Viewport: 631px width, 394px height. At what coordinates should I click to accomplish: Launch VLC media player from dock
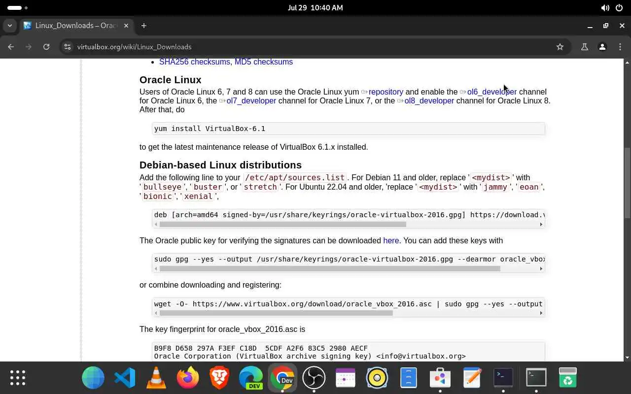156,378
